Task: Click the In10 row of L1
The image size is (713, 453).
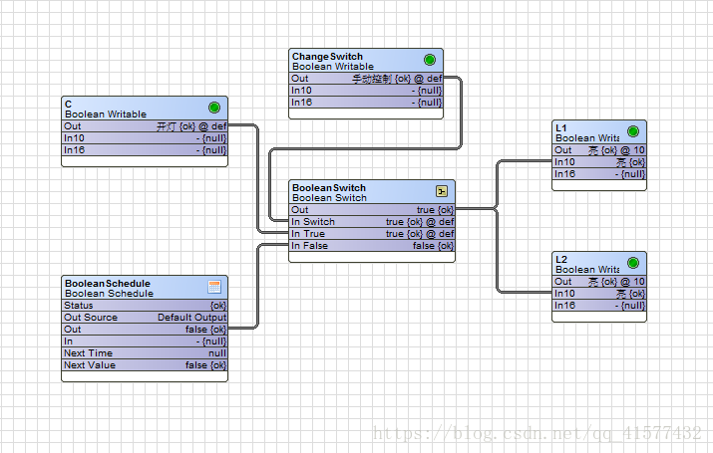Action: [599, 162]
